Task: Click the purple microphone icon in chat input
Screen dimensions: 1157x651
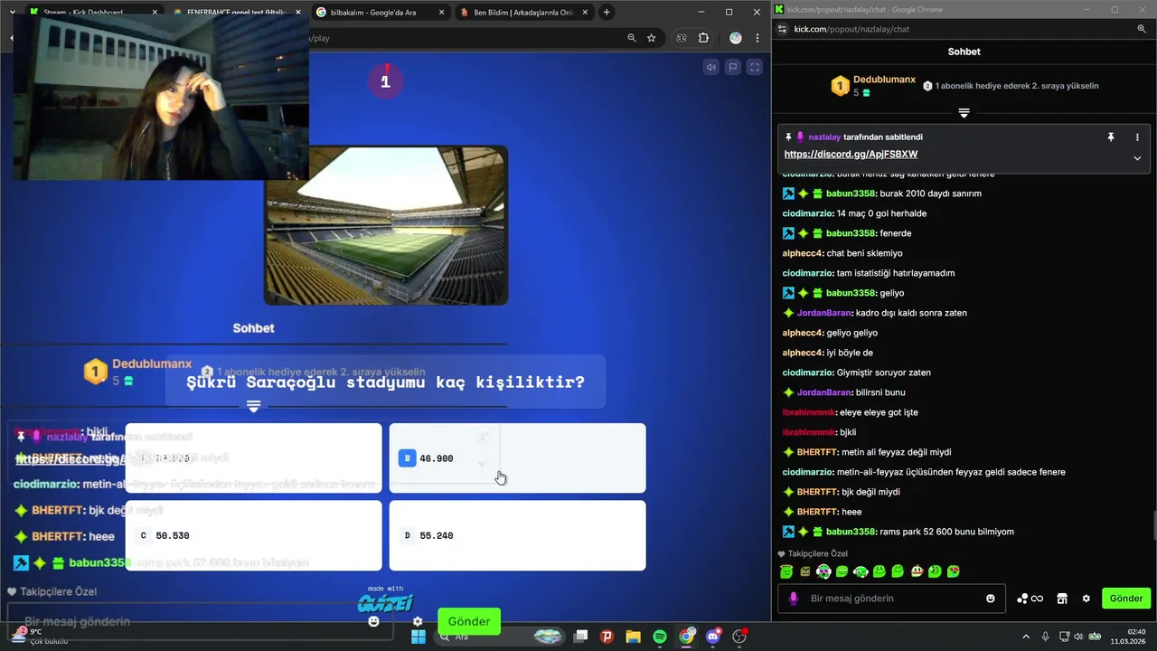Action: (x=794, y=599)
